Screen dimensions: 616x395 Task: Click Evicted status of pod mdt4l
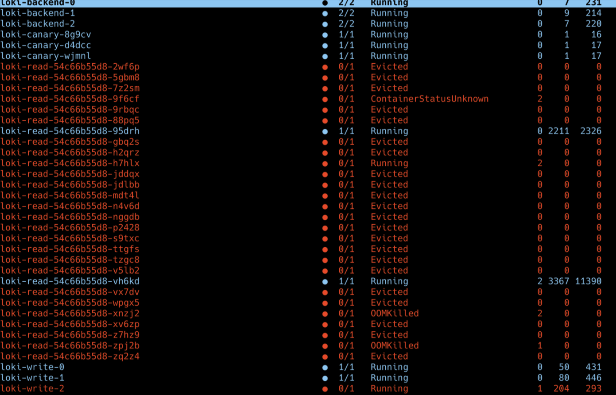click(x=389, y=196)
